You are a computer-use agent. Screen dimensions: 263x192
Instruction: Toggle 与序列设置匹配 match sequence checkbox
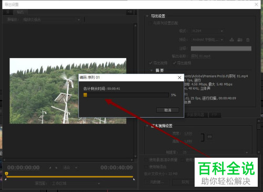pyautogui.click(x=150, y=23)
